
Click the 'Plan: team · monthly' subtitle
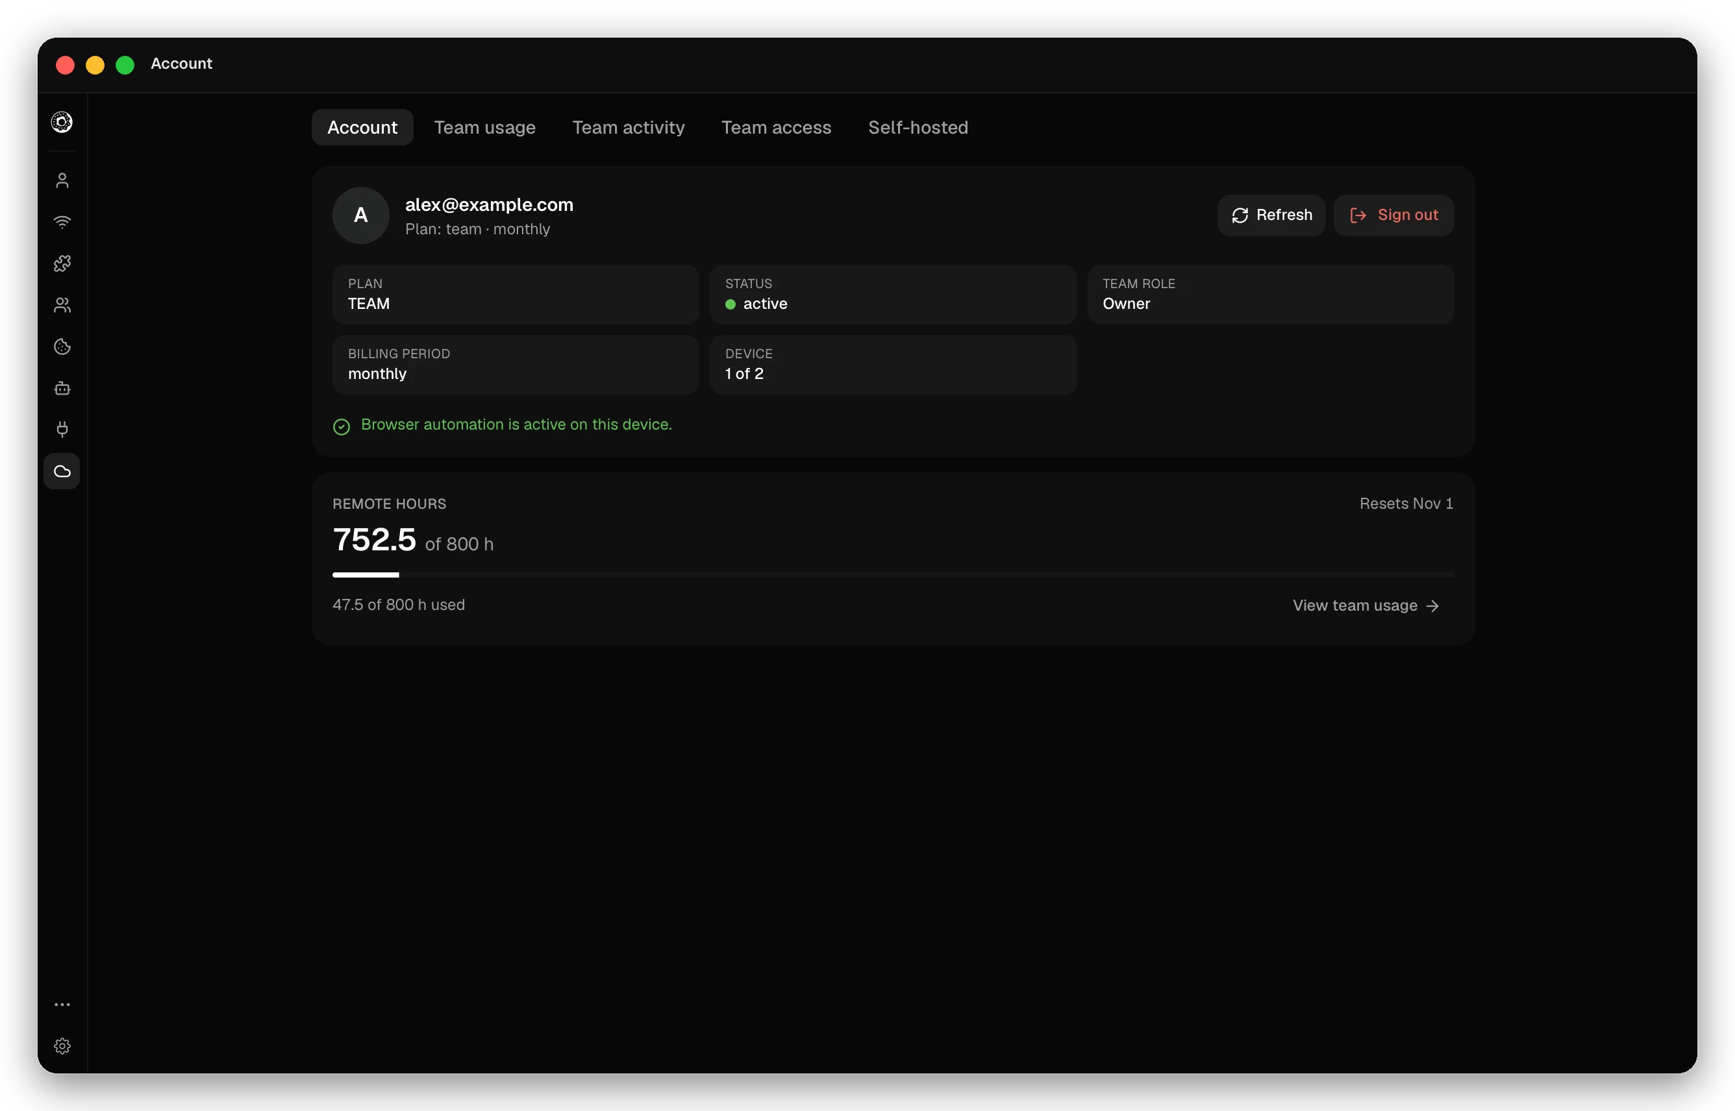tap(477, 230)
